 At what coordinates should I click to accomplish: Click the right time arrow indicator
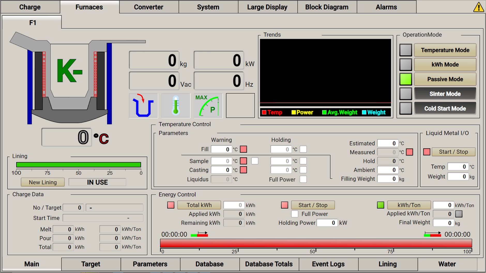point(432,234)
